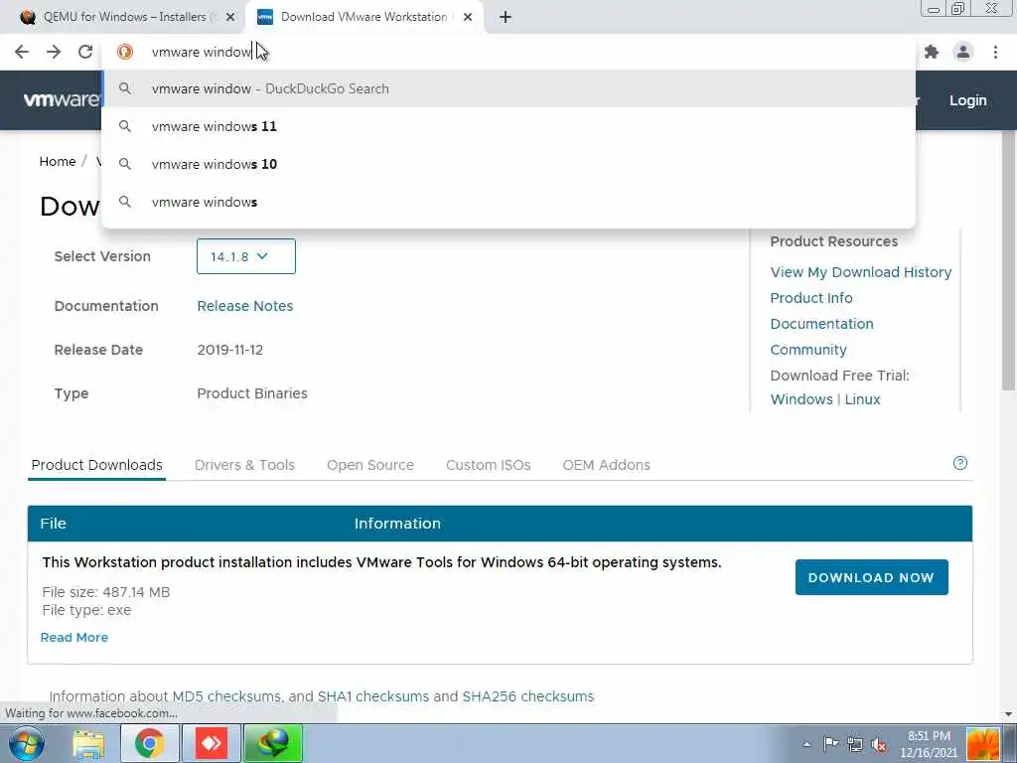Choose the 'vmware windows 11' suggestion
This screenshot has width=1017, height=763.
coord(508,126)
